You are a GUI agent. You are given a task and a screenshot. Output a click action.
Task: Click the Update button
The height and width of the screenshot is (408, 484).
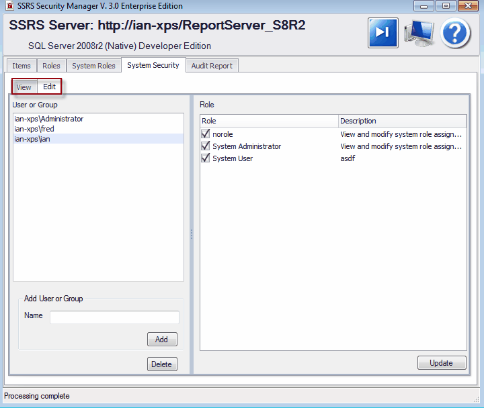click(x=442, y=363)
